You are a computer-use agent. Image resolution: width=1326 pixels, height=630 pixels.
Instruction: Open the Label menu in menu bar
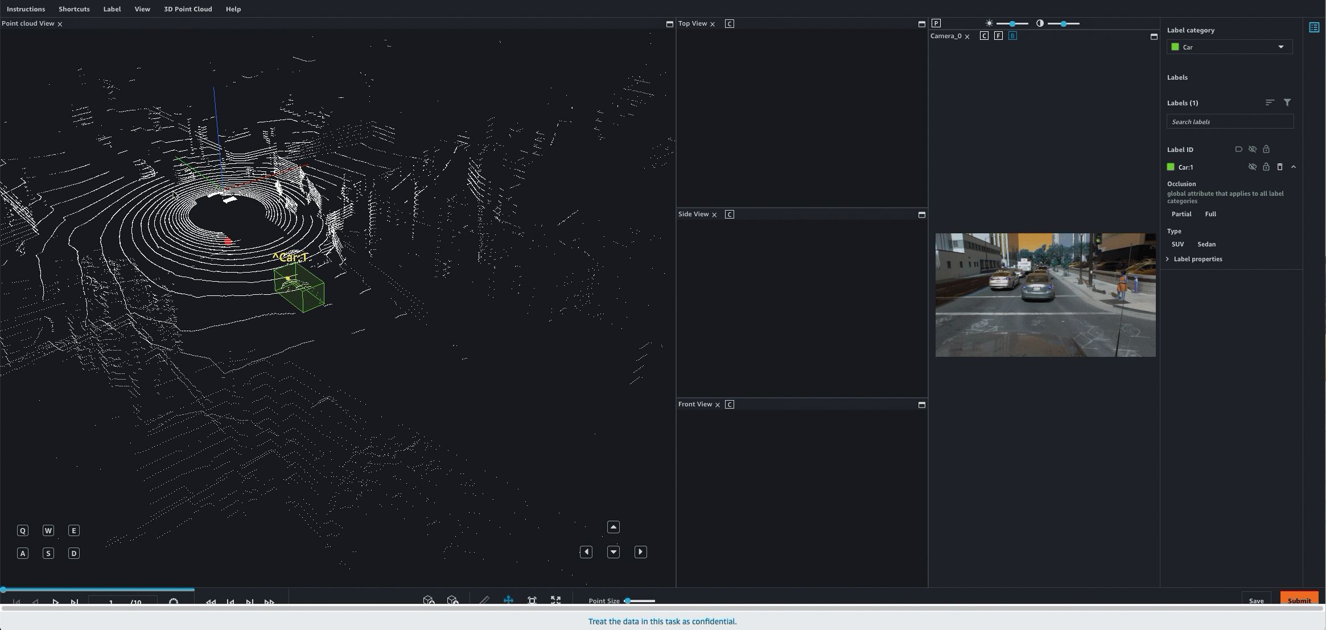pyautogui.click(x=112, y=9)
